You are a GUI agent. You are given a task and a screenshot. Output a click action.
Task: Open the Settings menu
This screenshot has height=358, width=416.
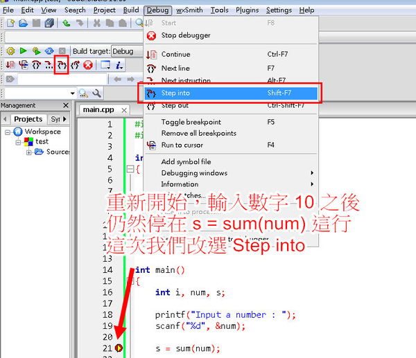pos(279,10)
